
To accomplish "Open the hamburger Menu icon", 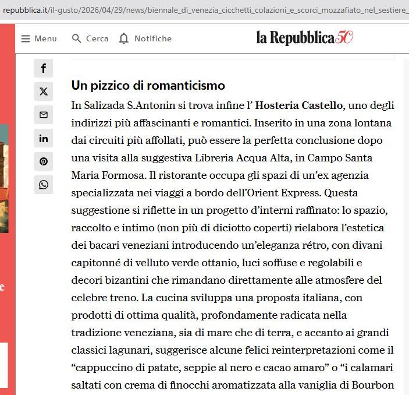I will click(x=26, y=38).
